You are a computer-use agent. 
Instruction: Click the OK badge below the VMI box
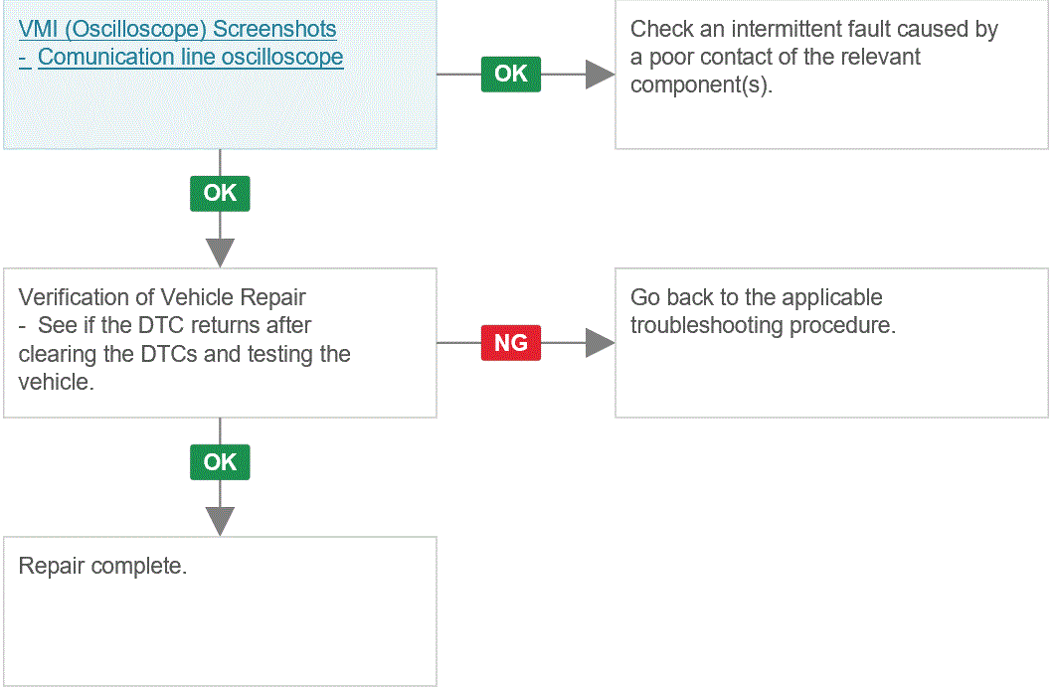(220, 193)
